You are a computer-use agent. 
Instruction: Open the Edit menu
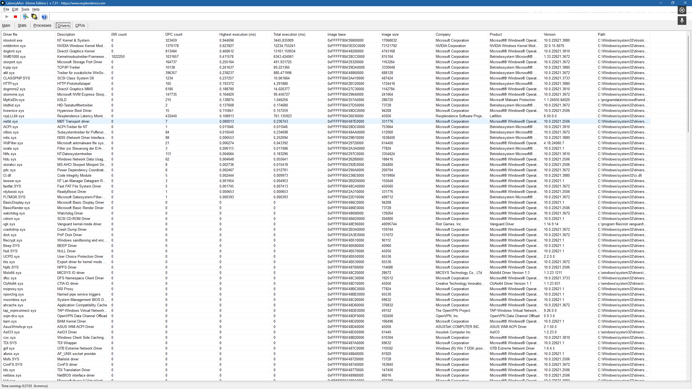(x=15, y=9)
